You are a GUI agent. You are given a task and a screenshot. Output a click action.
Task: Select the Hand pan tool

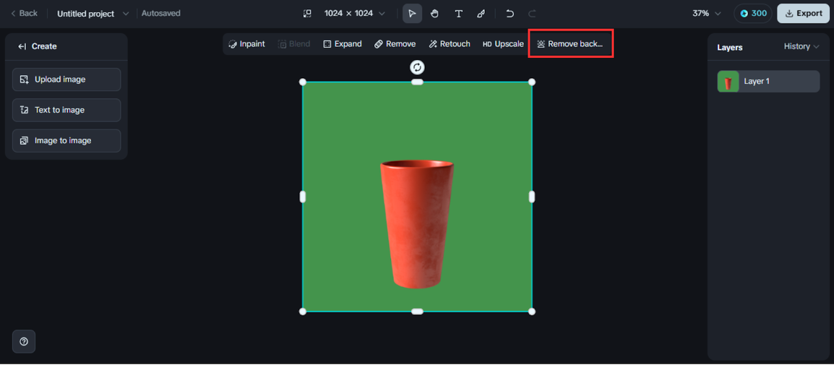click(435, 14)
